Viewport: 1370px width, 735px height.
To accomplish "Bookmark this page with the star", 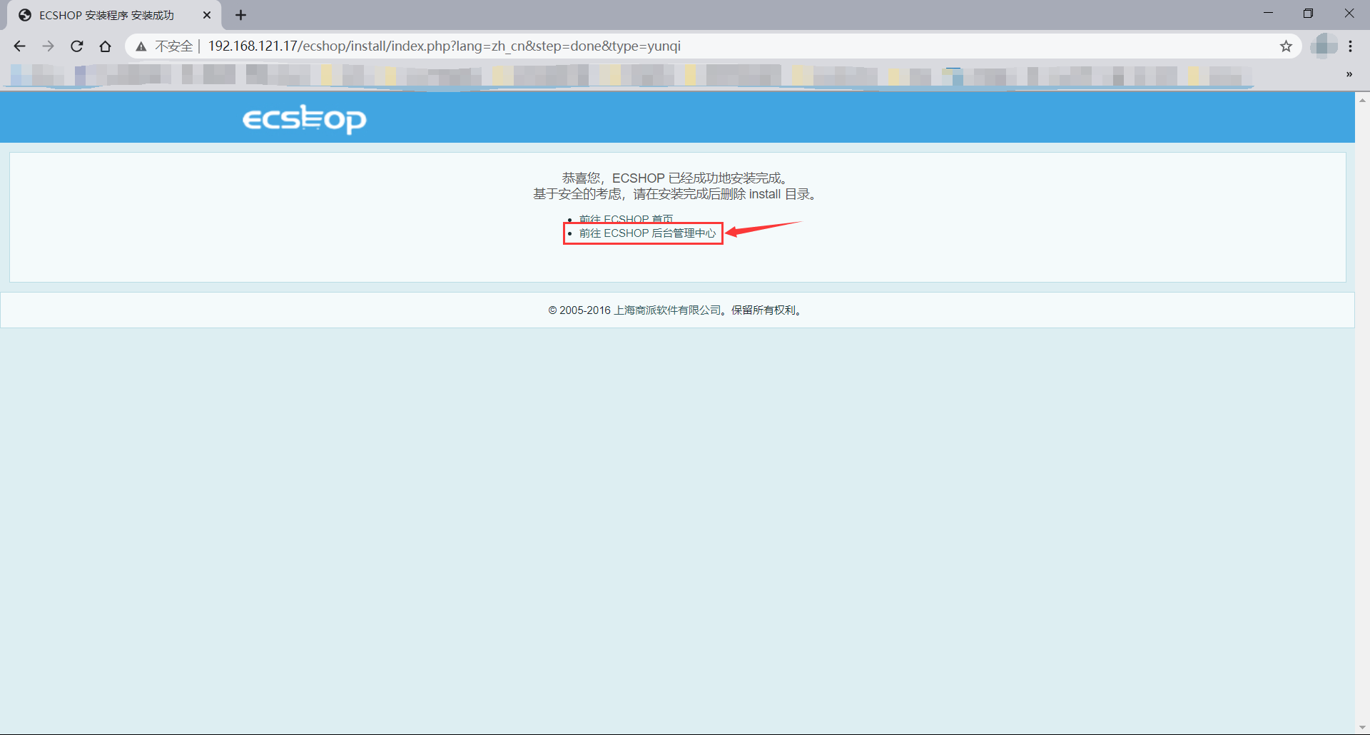I will 1286,46.
